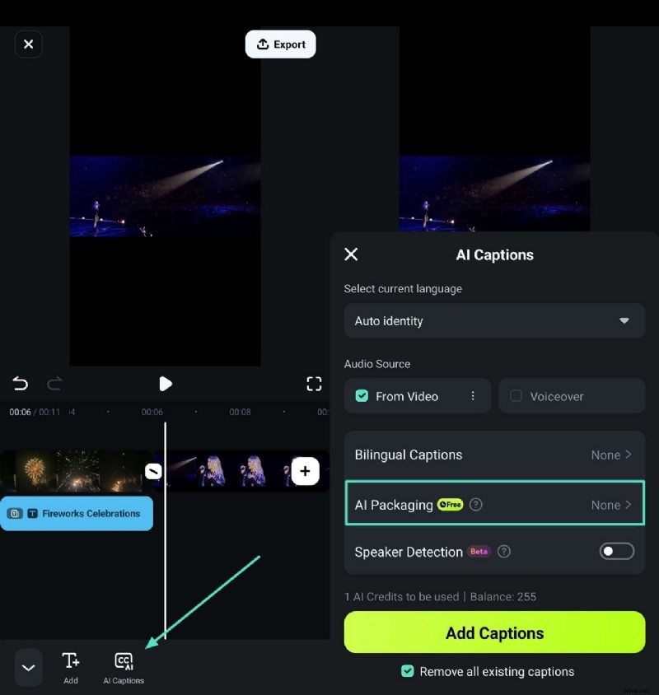Click the Add Captions button
Viewport: 659px width, 695px height.
tap(494, 632)
